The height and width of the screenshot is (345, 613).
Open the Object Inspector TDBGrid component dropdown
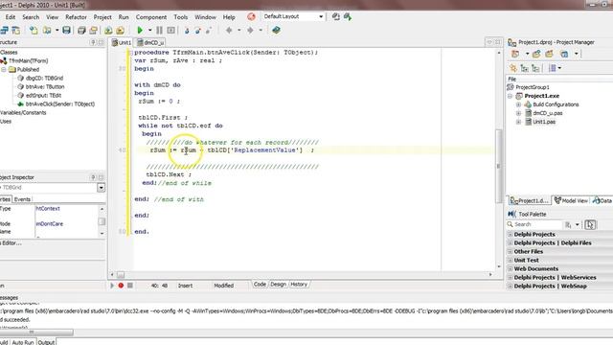point(101,188)
